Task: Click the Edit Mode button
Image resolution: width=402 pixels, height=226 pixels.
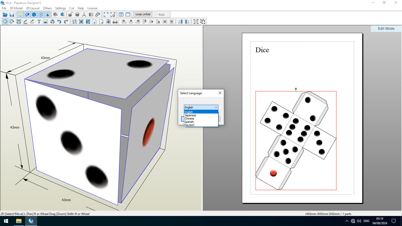Action: 386,29
